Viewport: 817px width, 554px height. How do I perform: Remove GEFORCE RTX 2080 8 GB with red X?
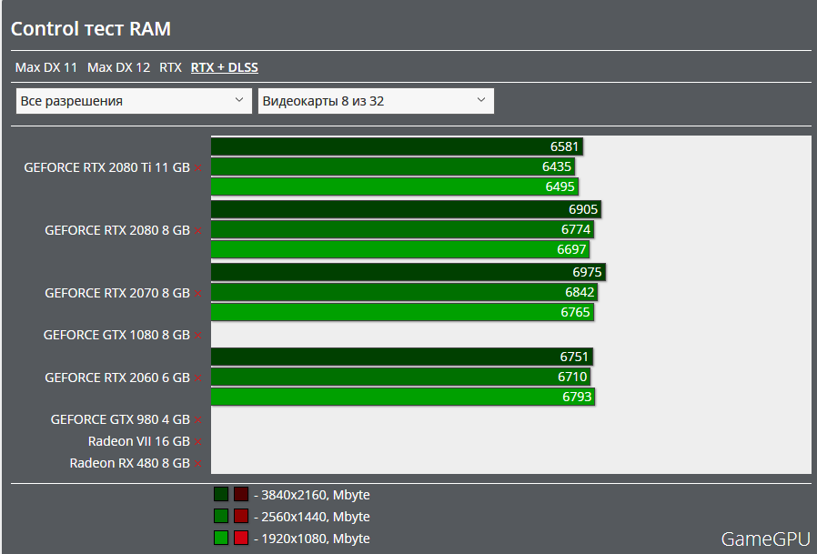pyautogui.click(x=198, y=231)
